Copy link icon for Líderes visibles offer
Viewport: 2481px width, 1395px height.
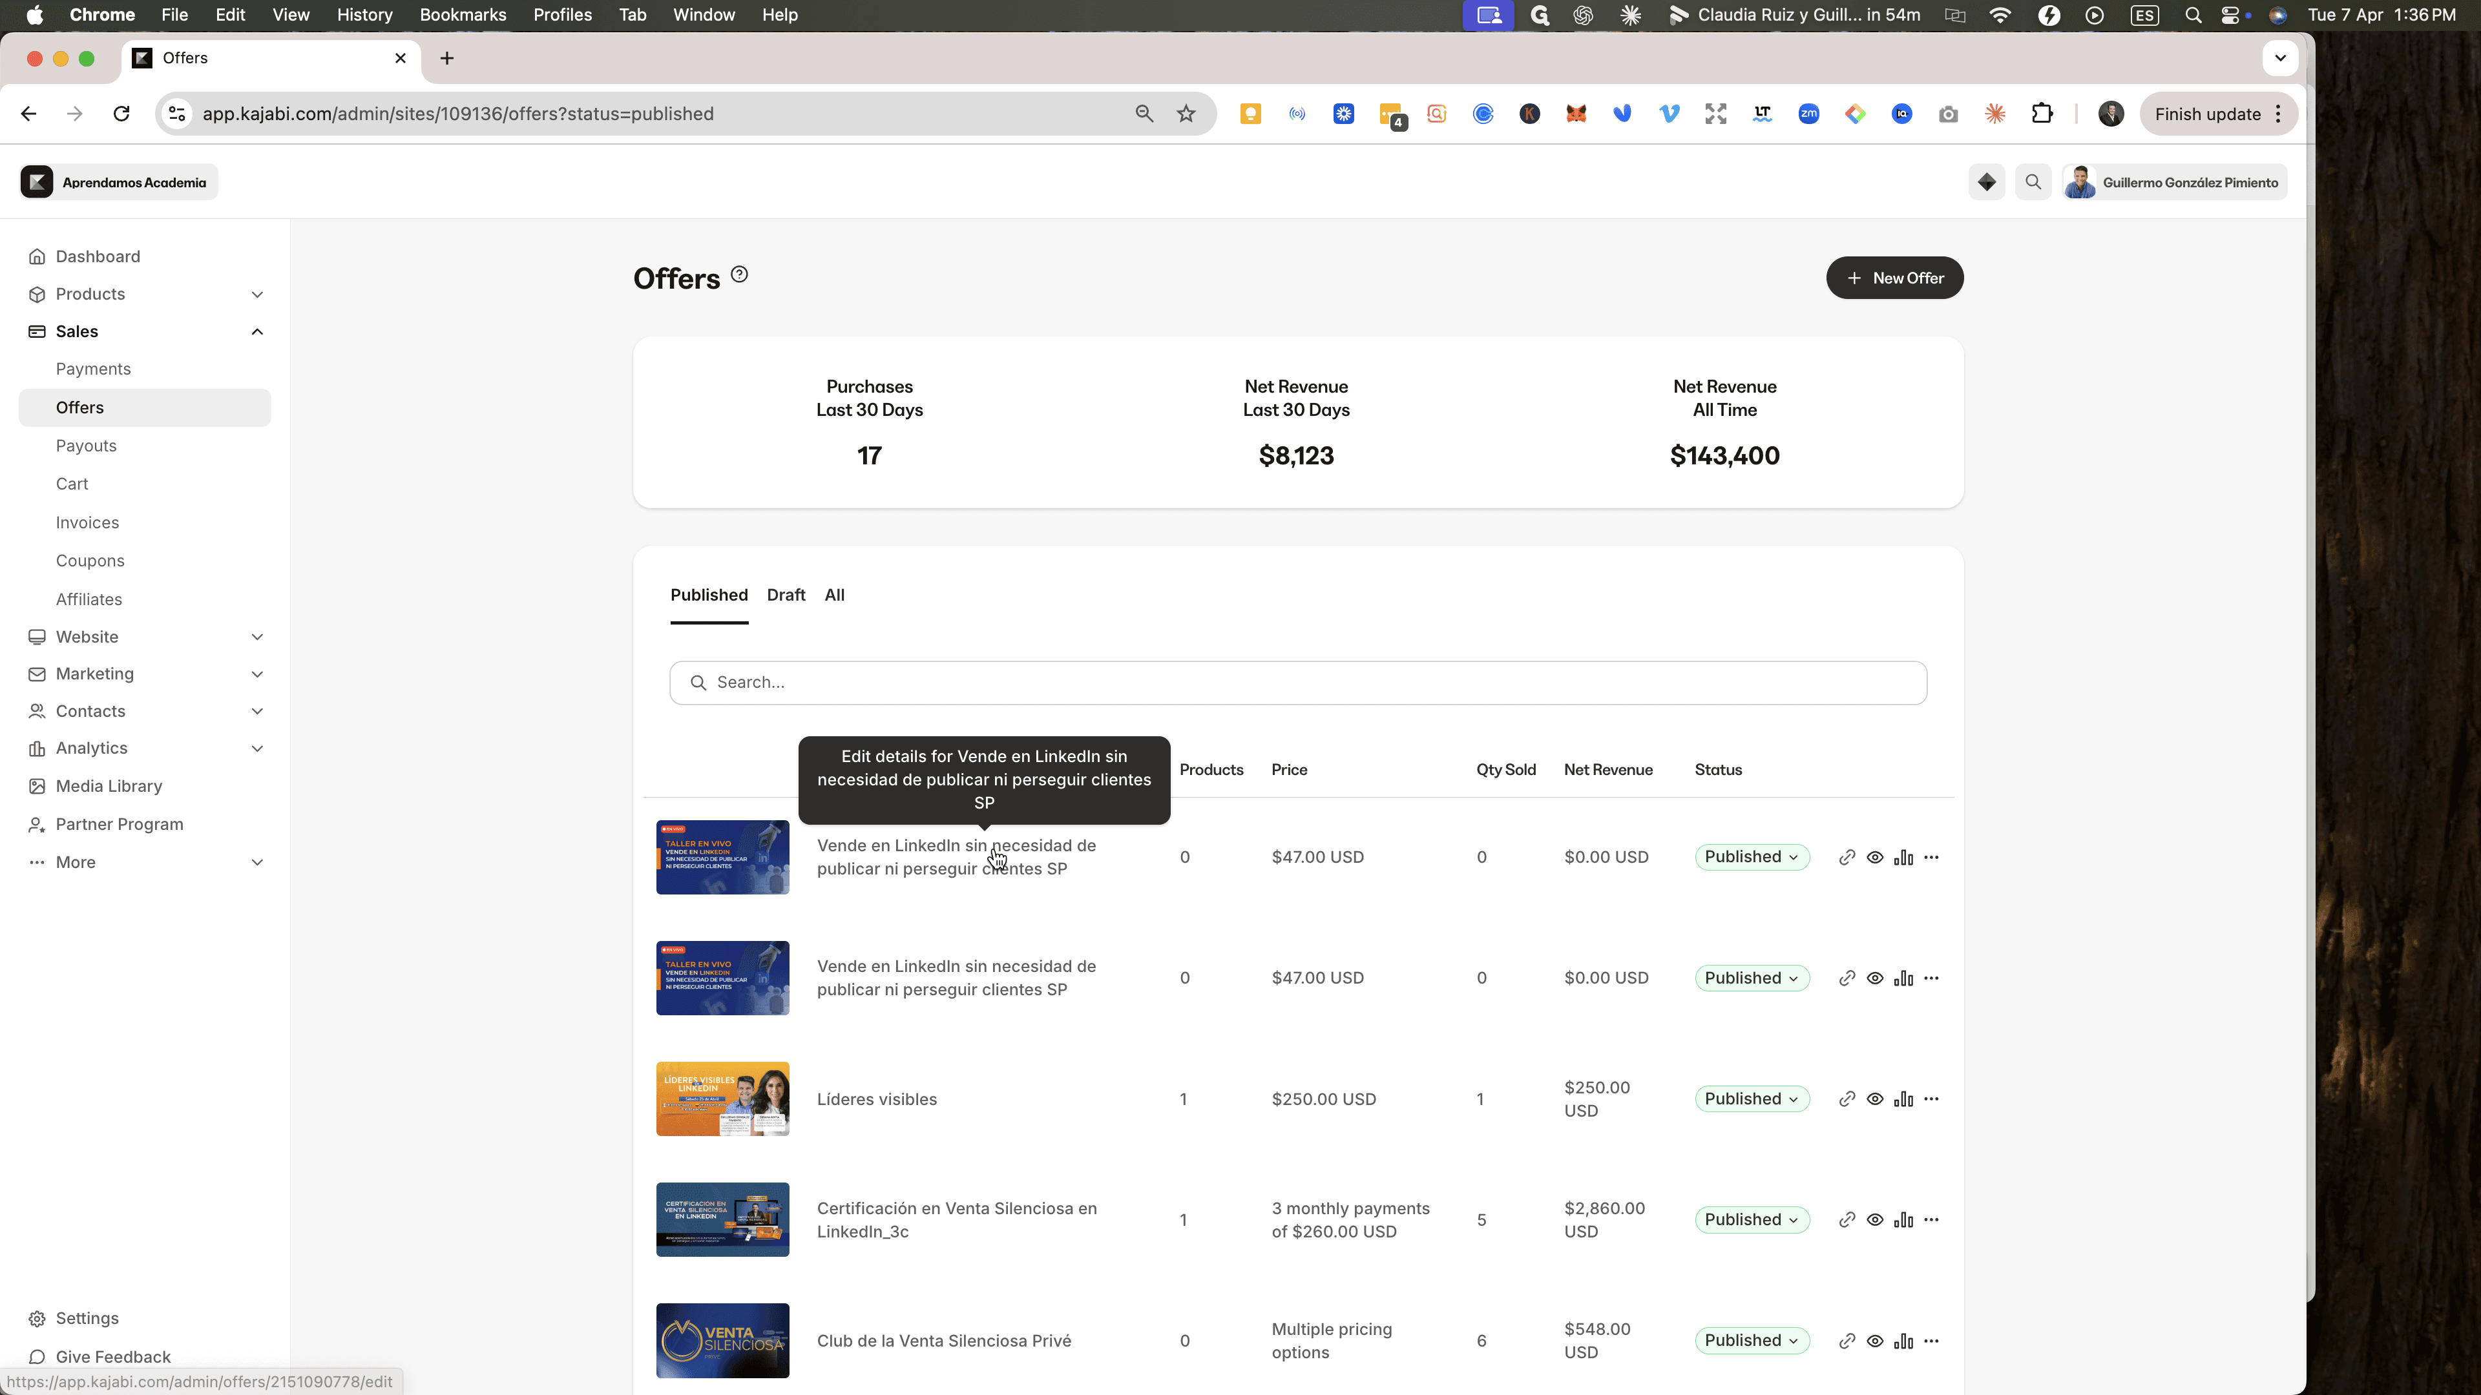[1847, 1099]
